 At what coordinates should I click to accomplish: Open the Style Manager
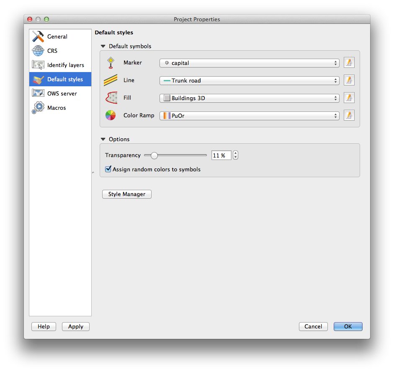(x=126, y=194)
